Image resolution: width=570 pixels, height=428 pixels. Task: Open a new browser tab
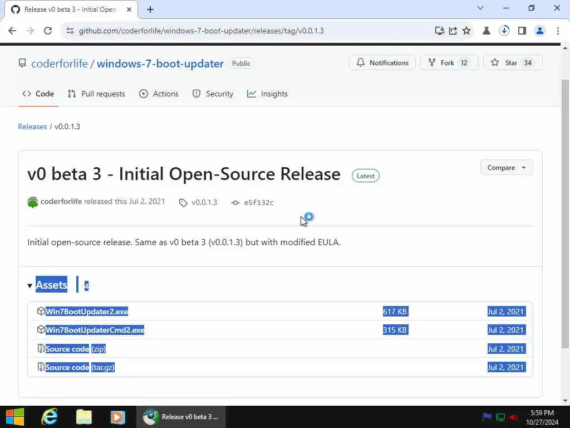pos(150,9)
